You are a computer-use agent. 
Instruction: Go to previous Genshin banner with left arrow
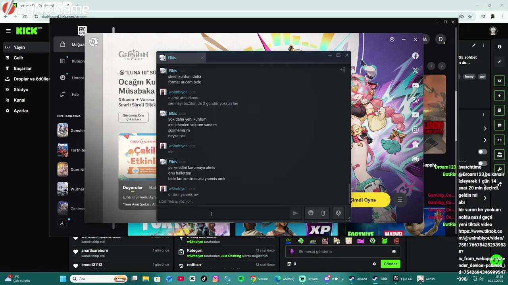(x=431, y=66)
